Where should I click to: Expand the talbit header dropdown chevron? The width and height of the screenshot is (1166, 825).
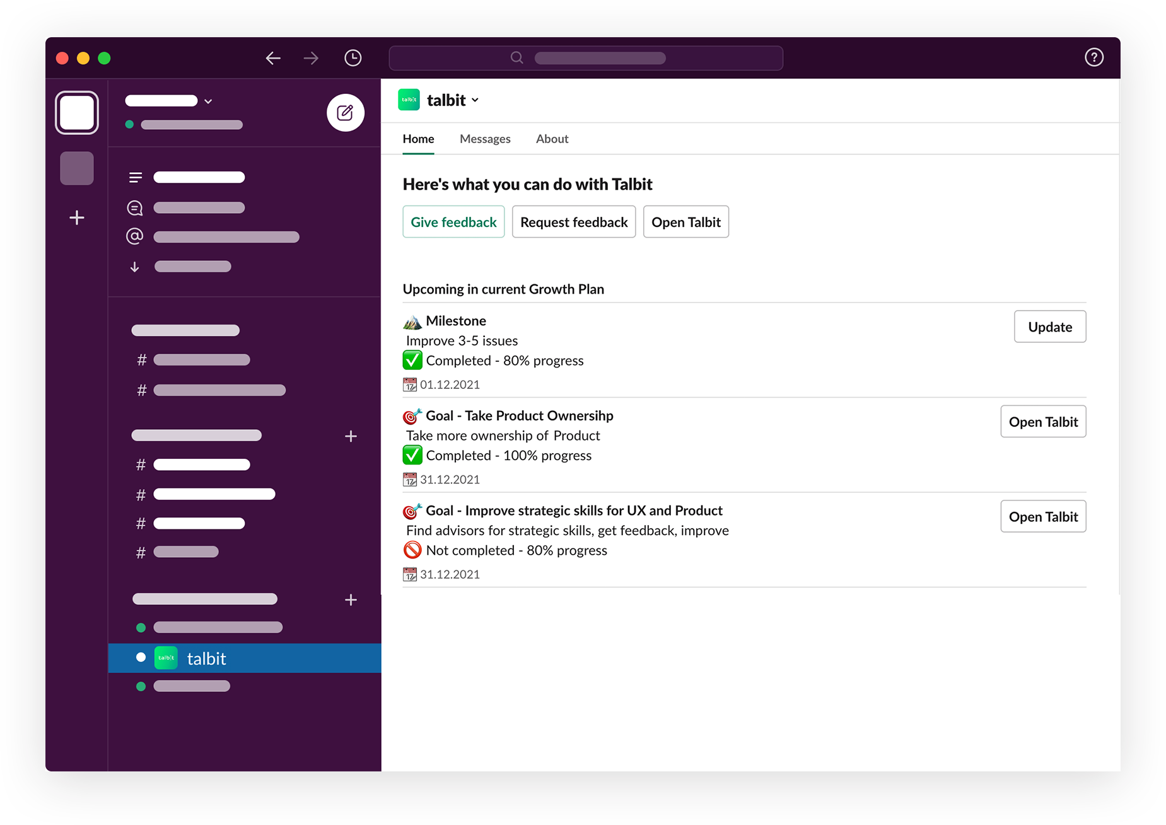point(475,100)
